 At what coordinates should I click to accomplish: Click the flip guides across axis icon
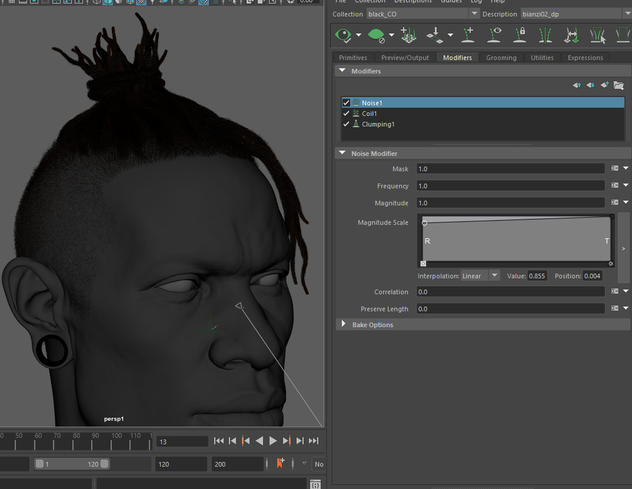tap(571, 35)
